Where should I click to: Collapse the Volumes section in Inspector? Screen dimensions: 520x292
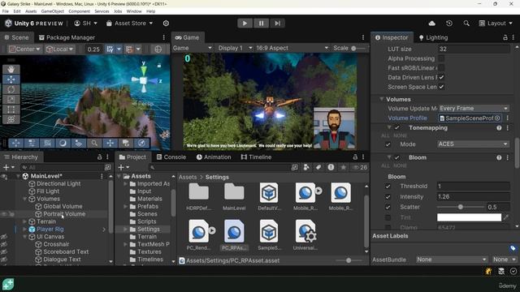pos(381,99)
